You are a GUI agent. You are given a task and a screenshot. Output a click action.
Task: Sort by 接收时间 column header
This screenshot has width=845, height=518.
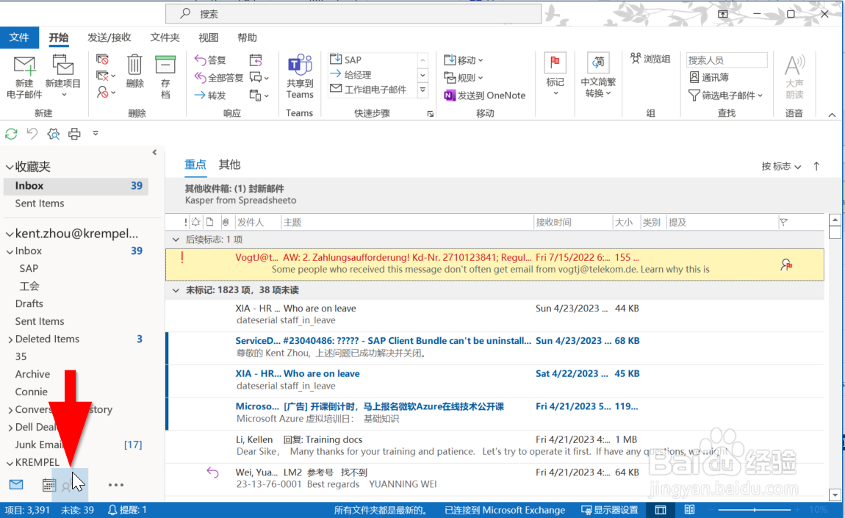click(x=573, y=222)
